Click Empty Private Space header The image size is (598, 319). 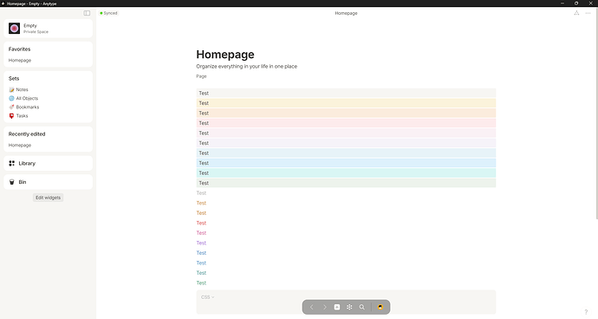pyautogui.click(x=48, y=29)
